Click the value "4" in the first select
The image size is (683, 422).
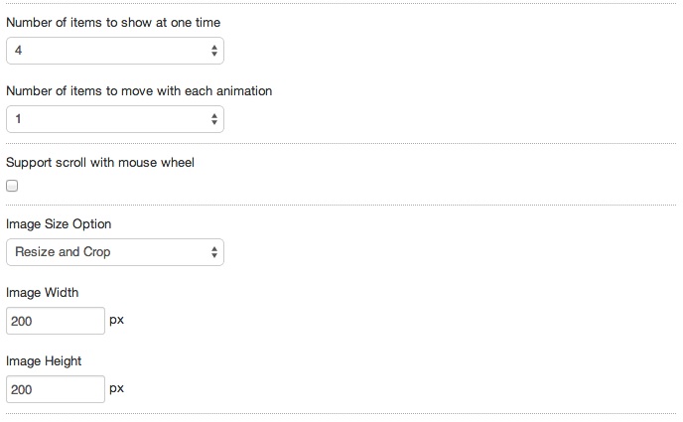coord(19,50)
